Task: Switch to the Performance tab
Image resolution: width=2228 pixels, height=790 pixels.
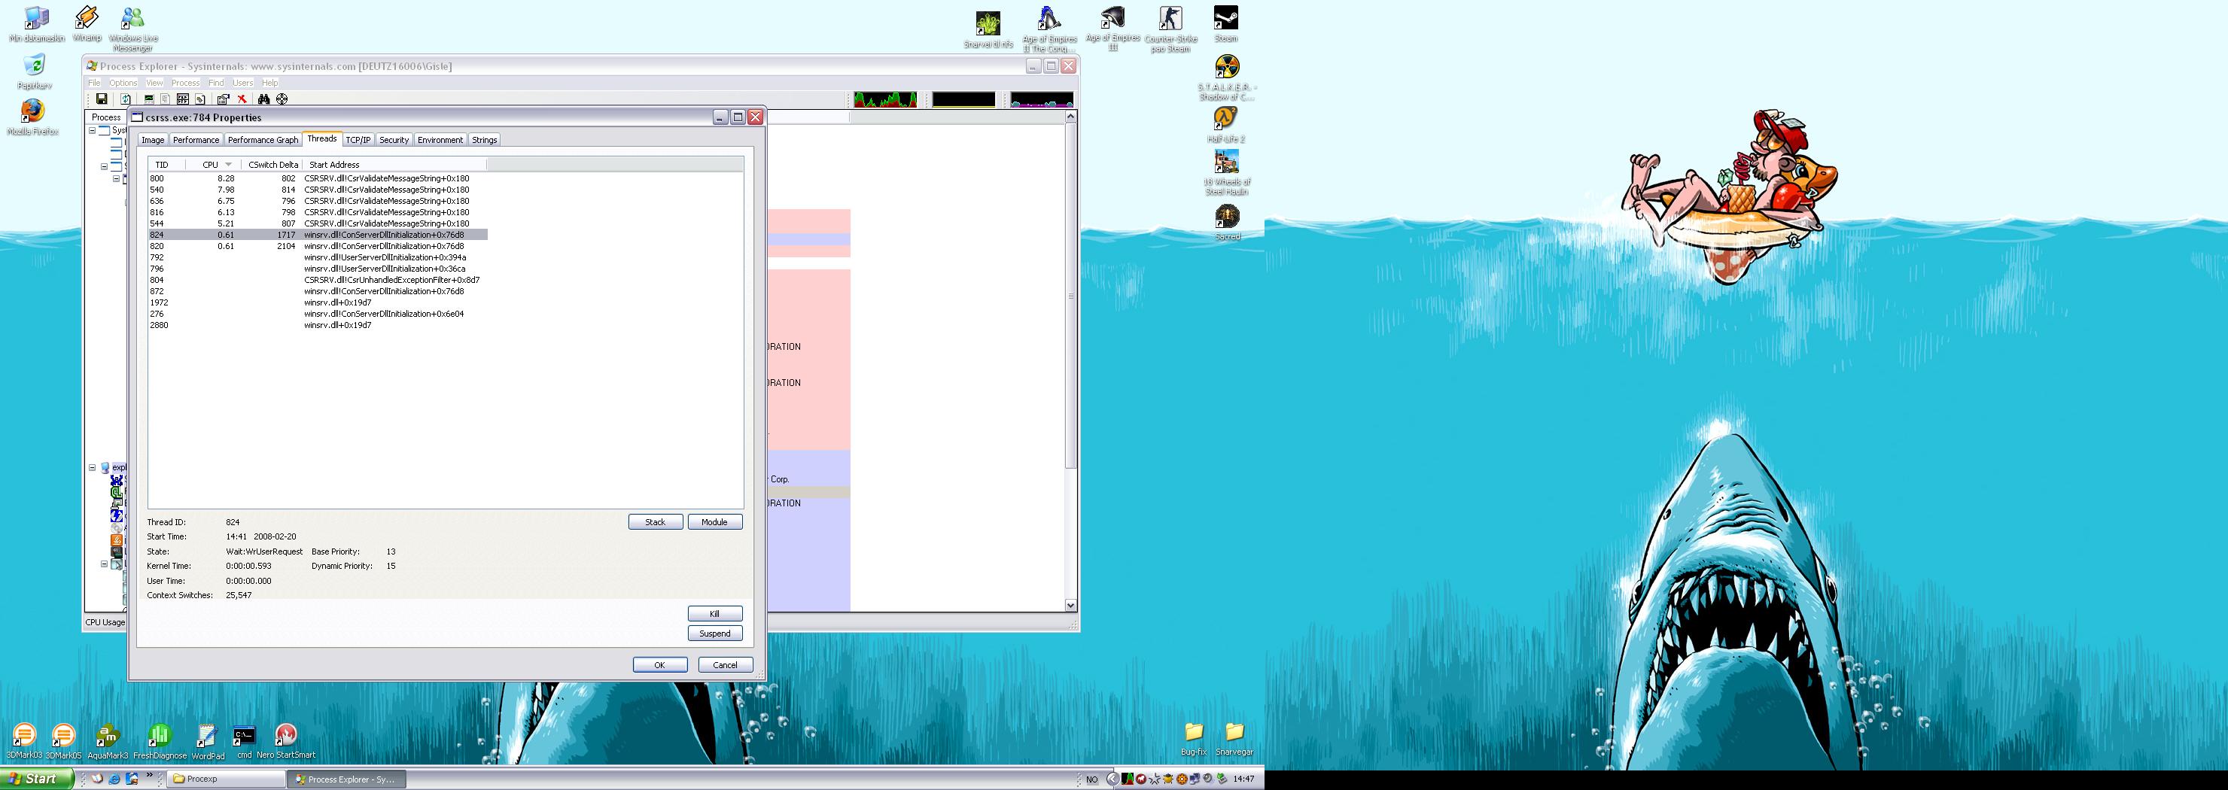Action: tap(196, 140)
